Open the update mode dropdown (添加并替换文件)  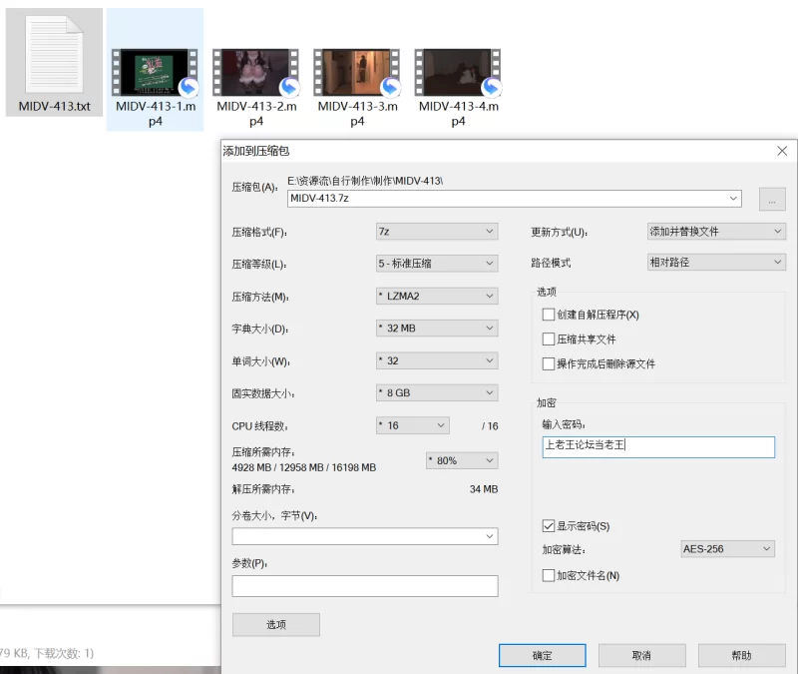[x=716, y=232]
